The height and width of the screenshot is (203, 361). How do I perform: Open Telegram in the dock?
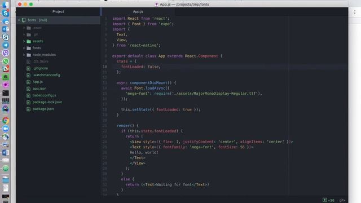(x=6, y=45)
